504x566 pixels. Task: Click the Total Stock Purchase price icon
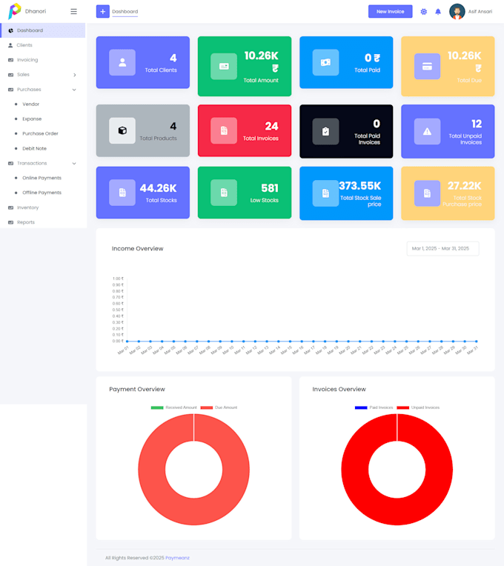(427, 193)
